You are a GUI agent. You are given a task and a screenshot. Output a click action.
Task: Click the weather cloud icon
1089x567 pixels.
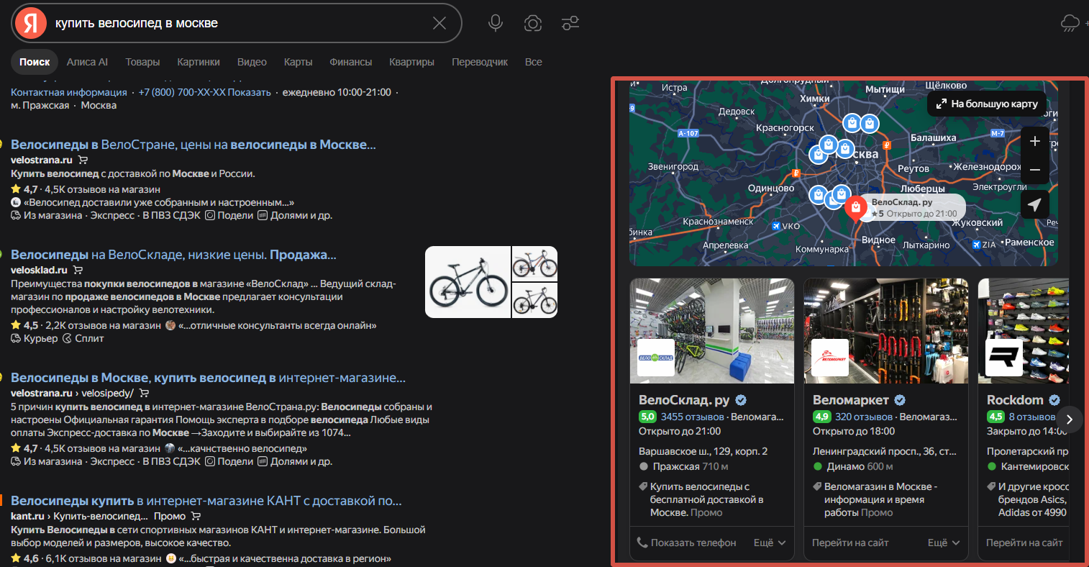click(1070, 23)
